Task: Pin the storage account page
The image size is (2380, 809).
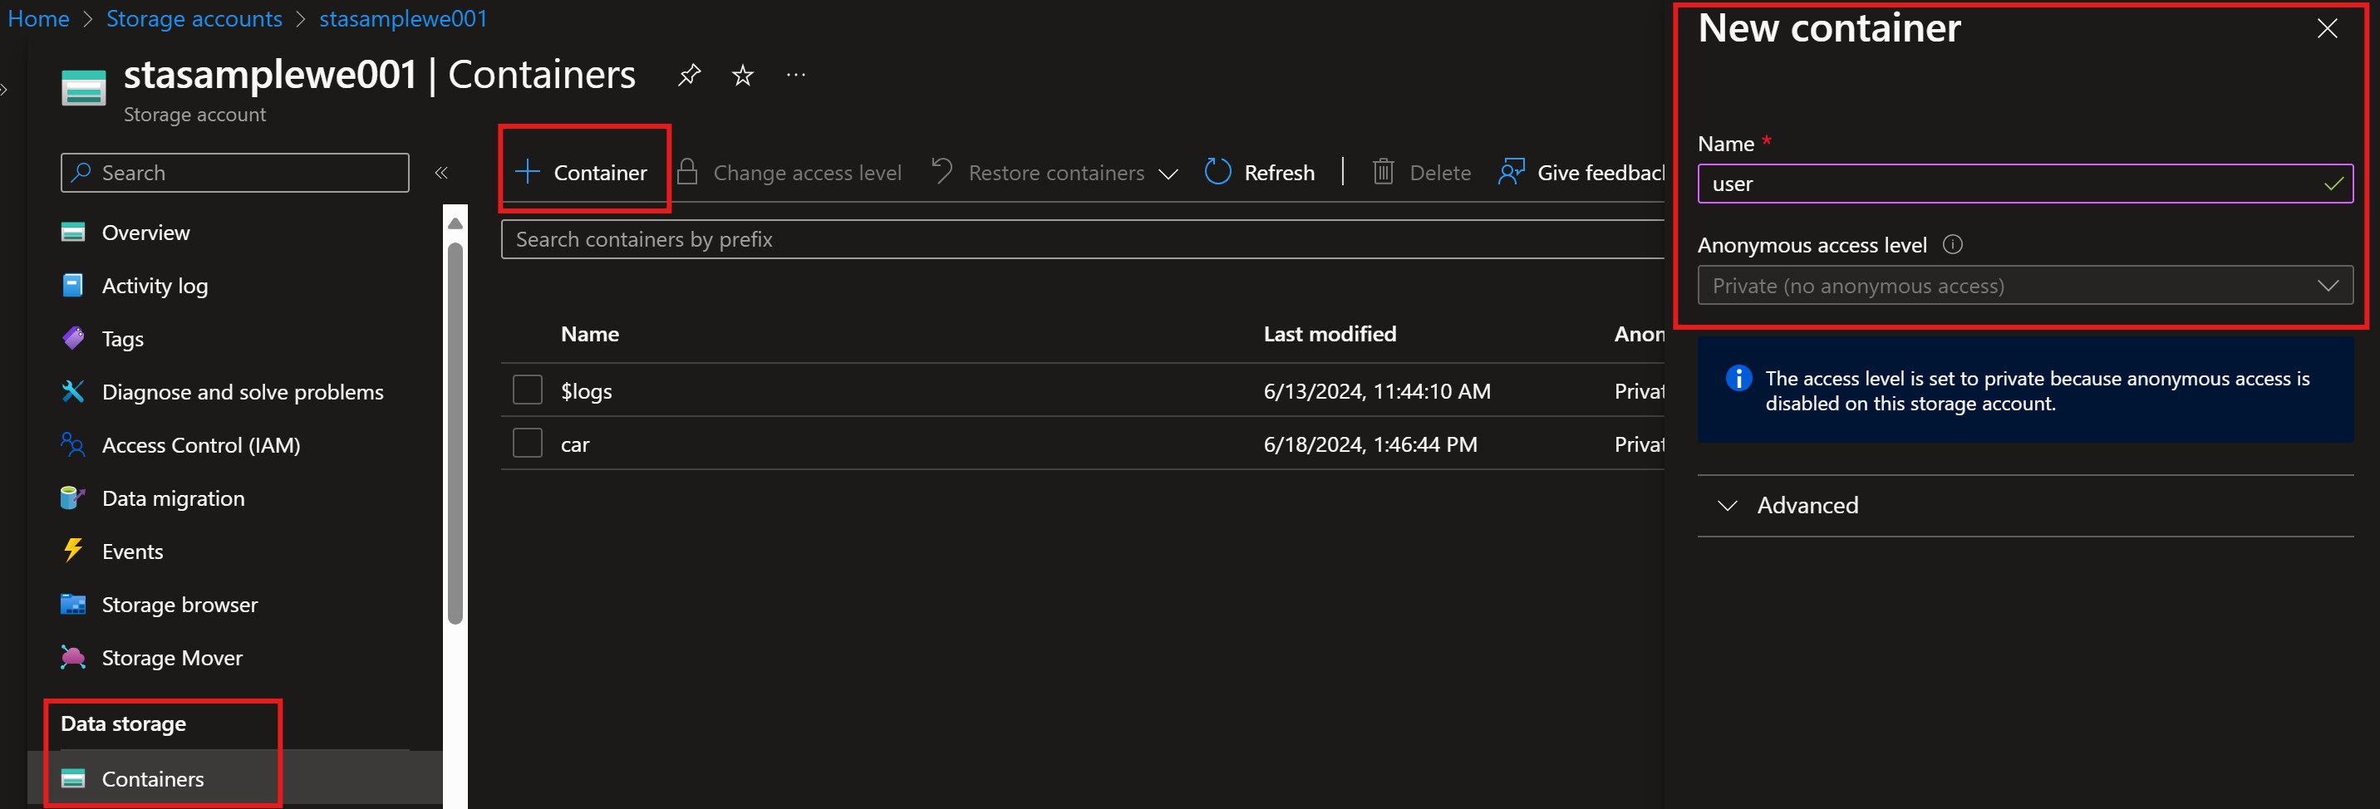Action: point(688,75)
